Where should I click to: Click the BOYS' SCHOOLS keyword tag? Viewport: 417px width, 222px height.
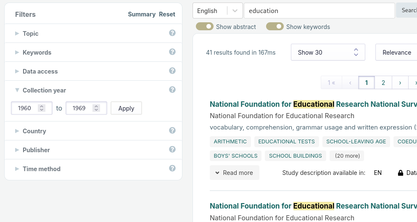[x=236, y=156]
